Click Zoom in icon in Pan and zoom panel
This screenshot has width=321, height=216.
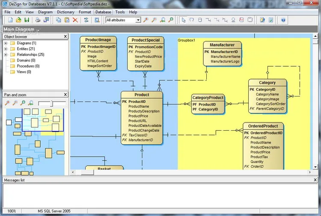click(x=8, y=103)
